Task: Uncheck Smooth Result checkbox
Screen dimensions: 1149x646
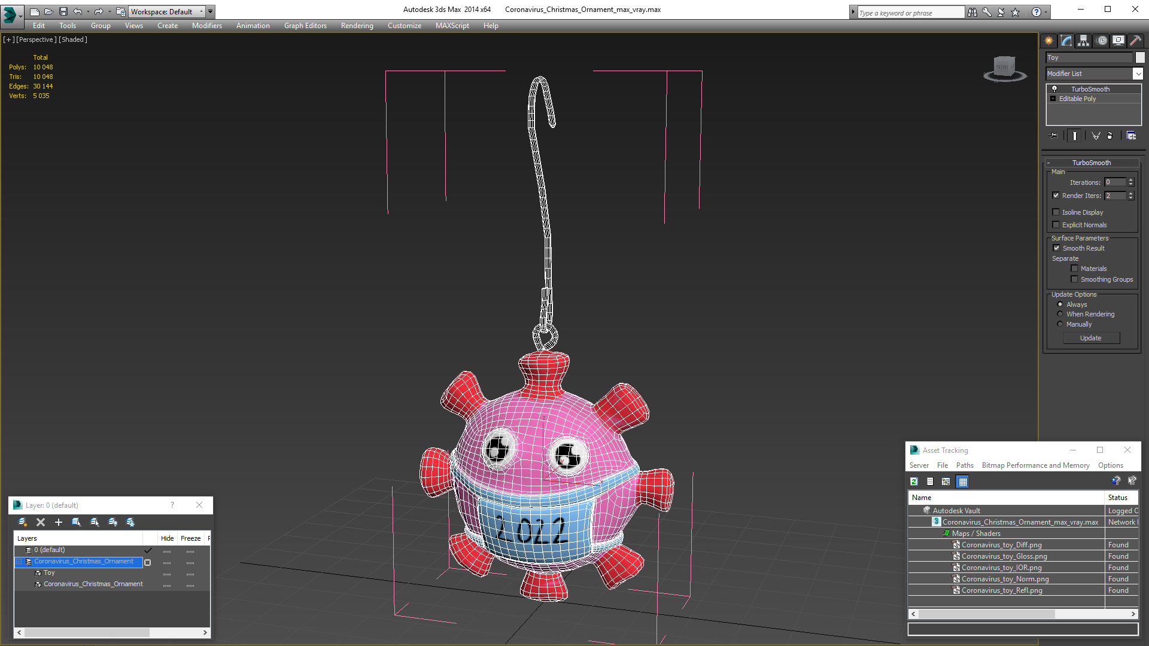Action: [x=1056, y=248]
